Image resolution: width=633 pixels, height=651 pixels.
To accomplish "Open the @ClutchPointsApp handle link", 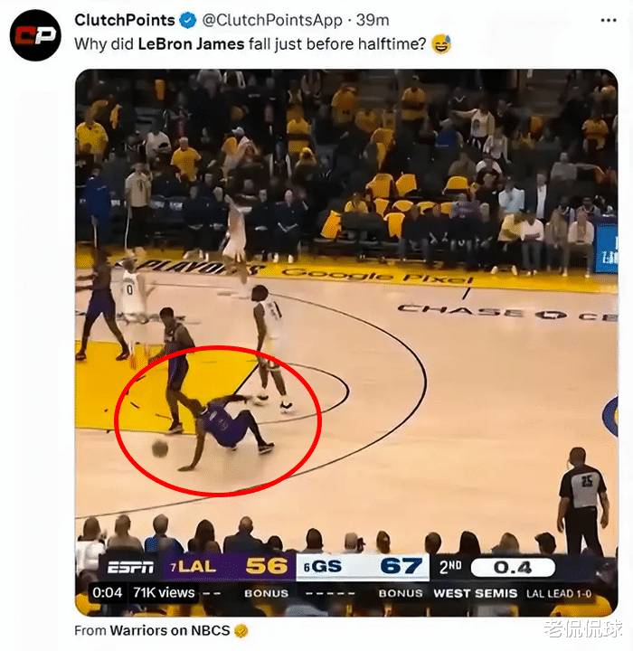I will point(272,20).
